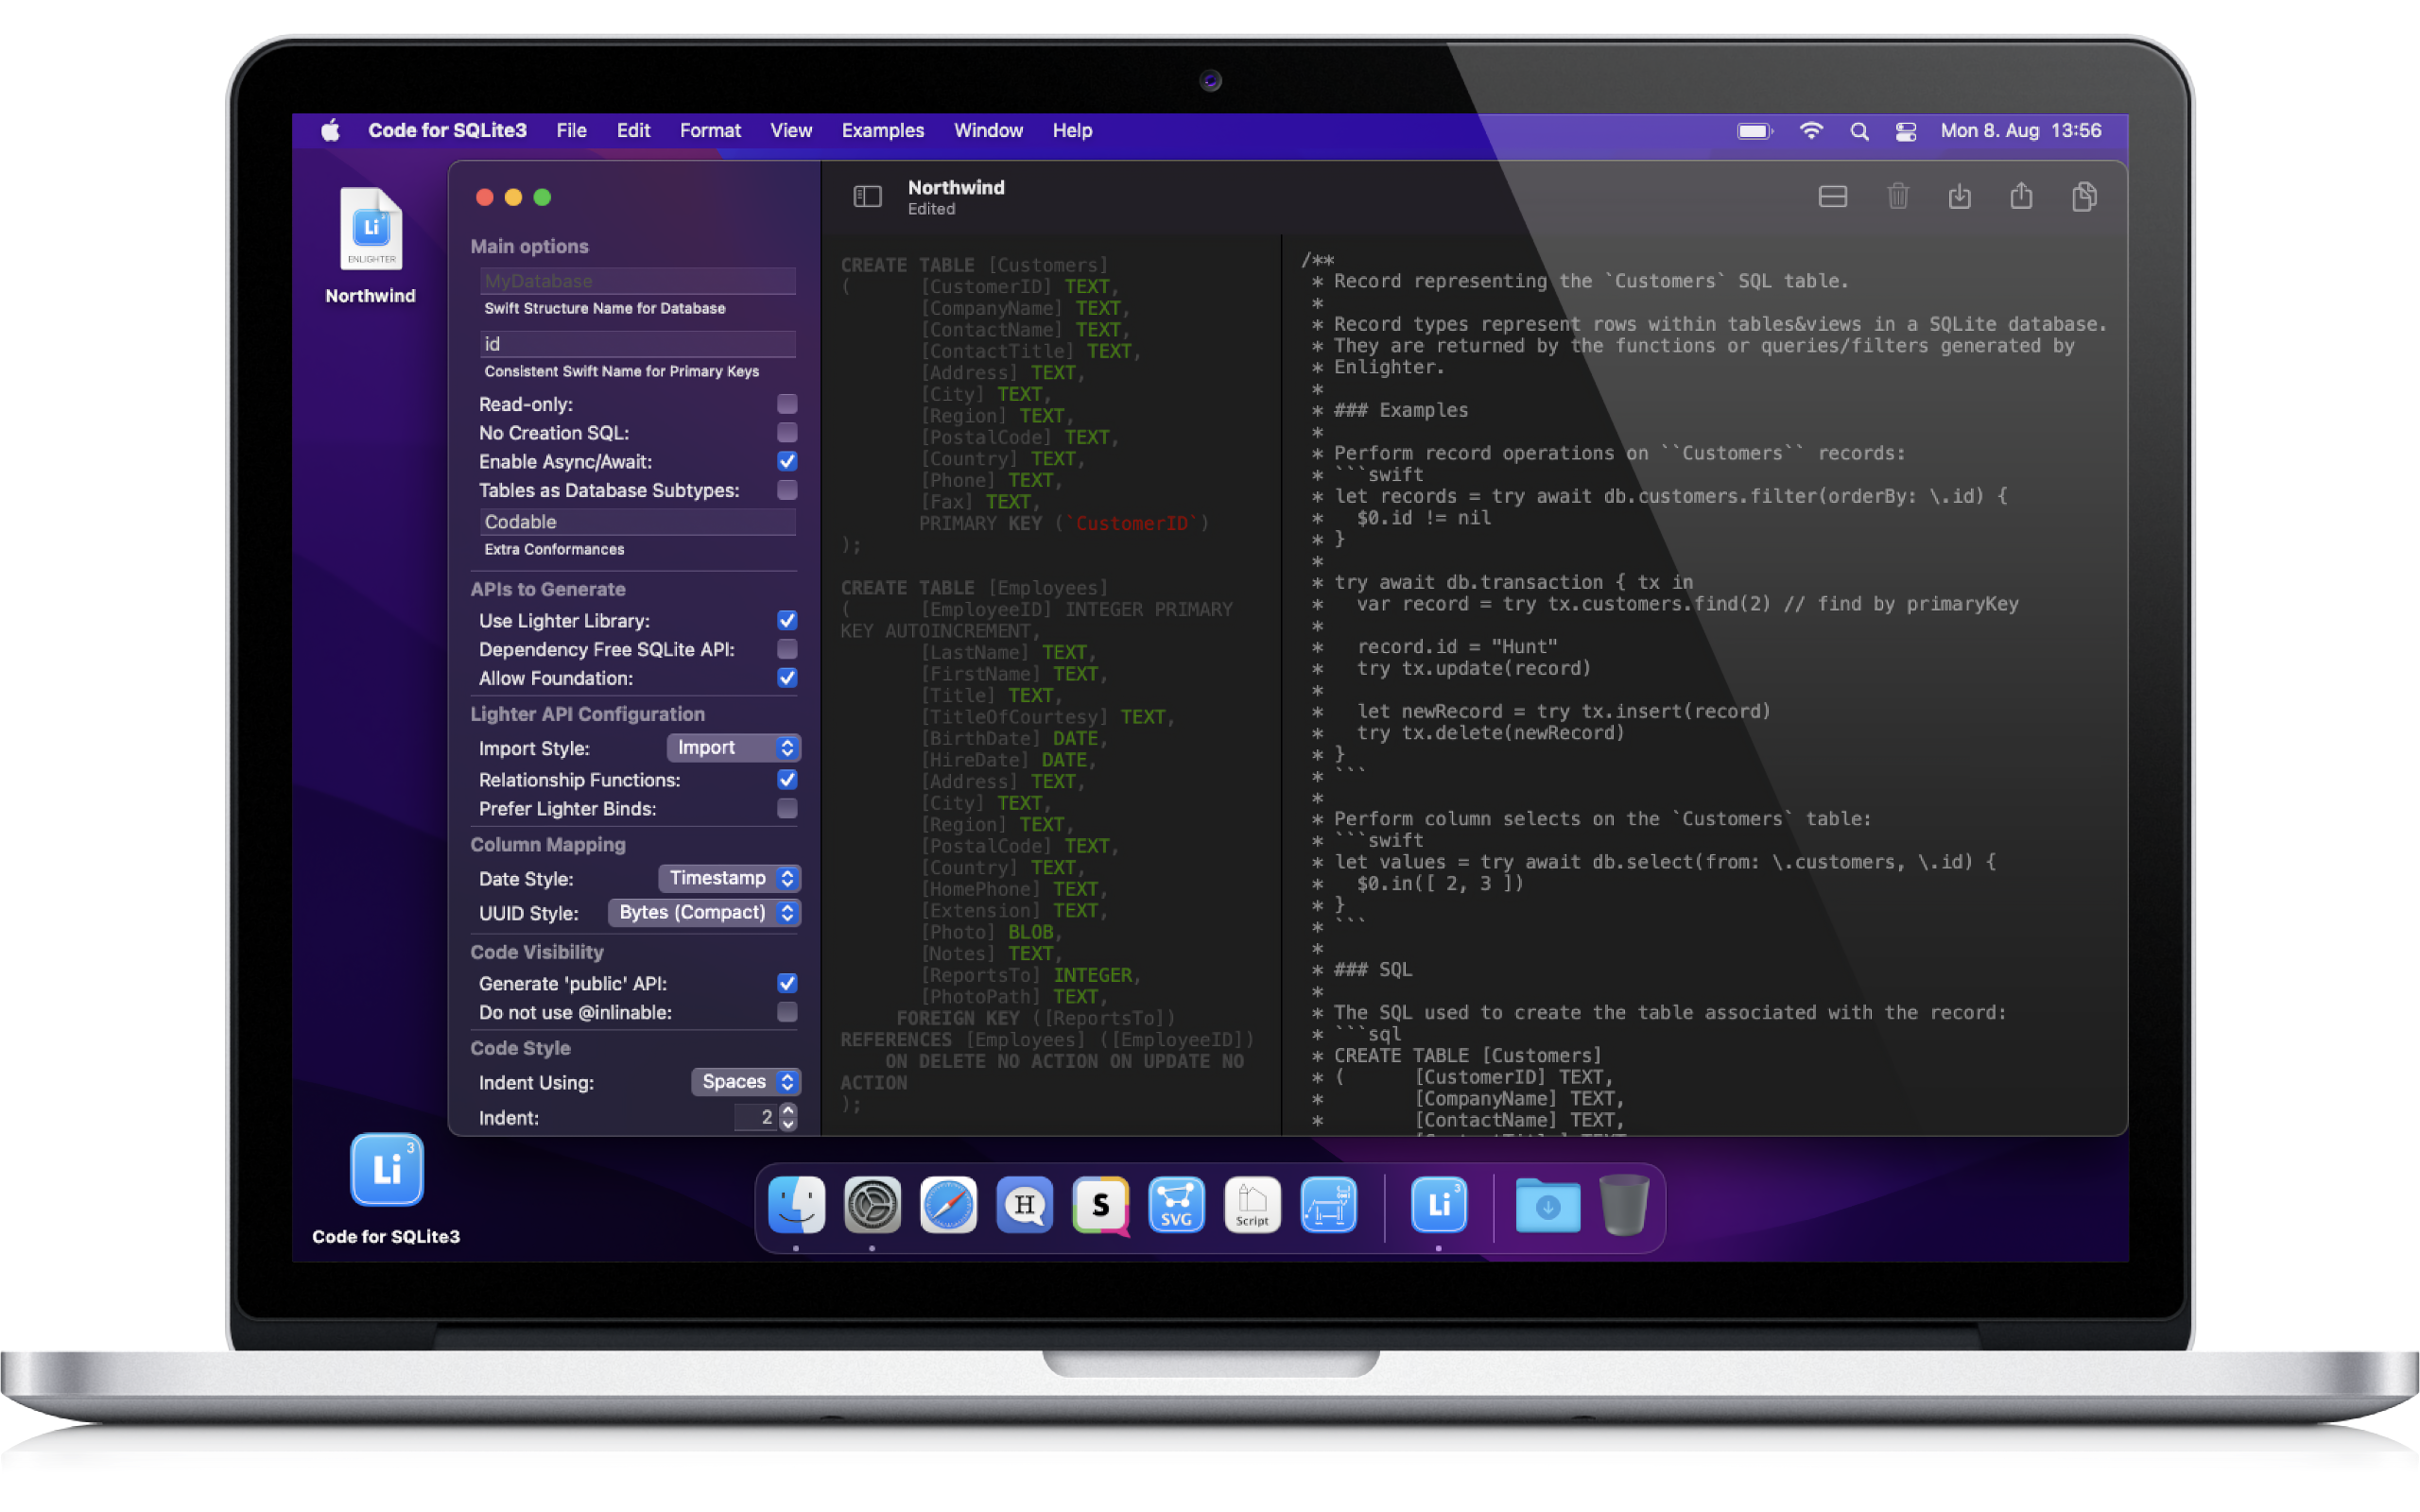Click the Northwind document title
This screenshot has height=1512, width=2420.
click(956, 188)
